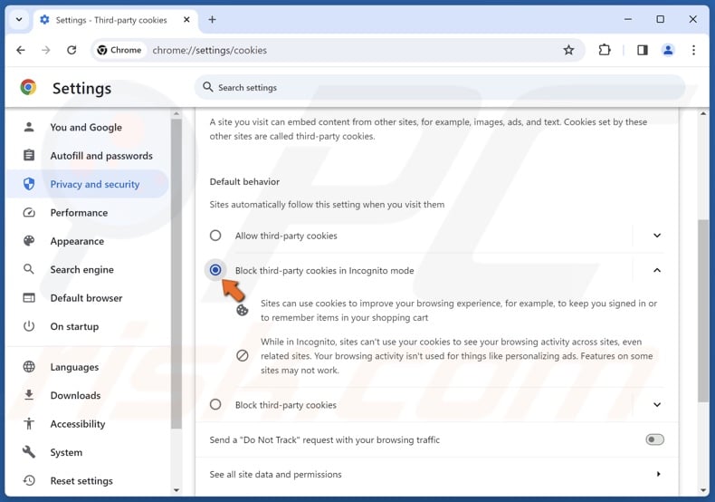Click the address bar URL
The width and height of the screenshot is (715, 502).
click(x=209, y=50)
